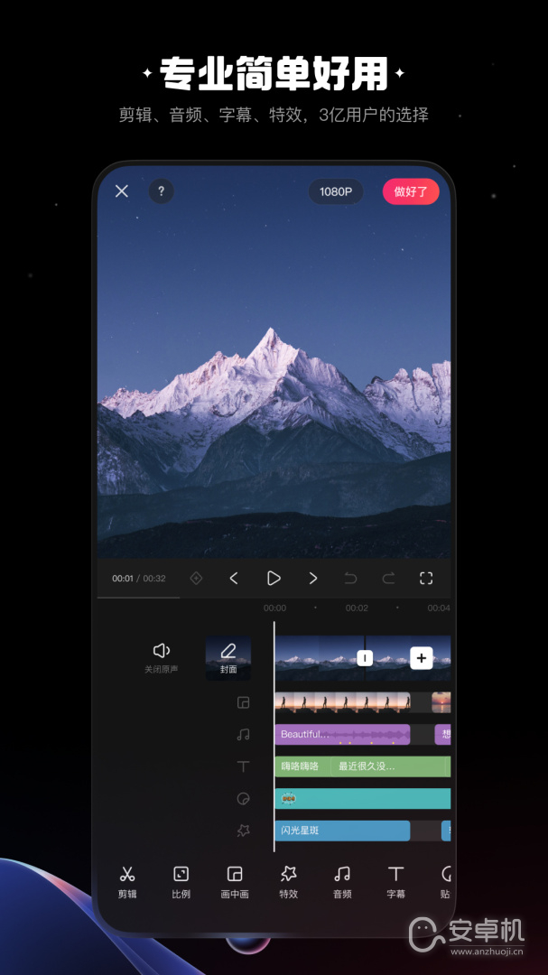Select the text track T icon

243,766
